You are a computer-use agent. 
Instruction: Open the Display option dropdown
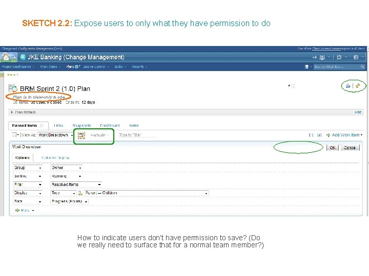click(x=28, y=193)
